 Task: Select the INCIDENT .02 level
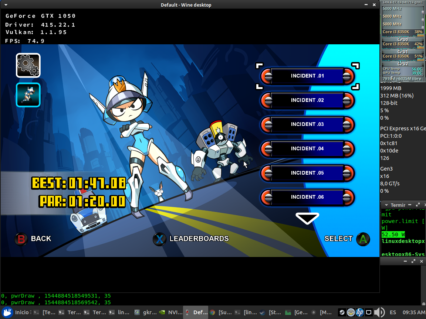point(308,100)
